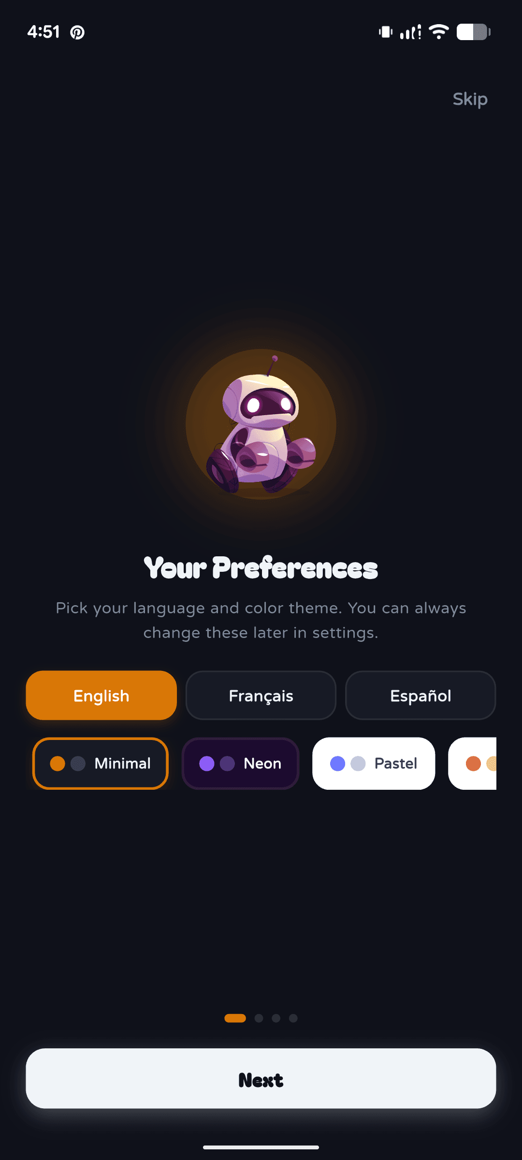
Task: Choose Français as the language
Action: 261,696
